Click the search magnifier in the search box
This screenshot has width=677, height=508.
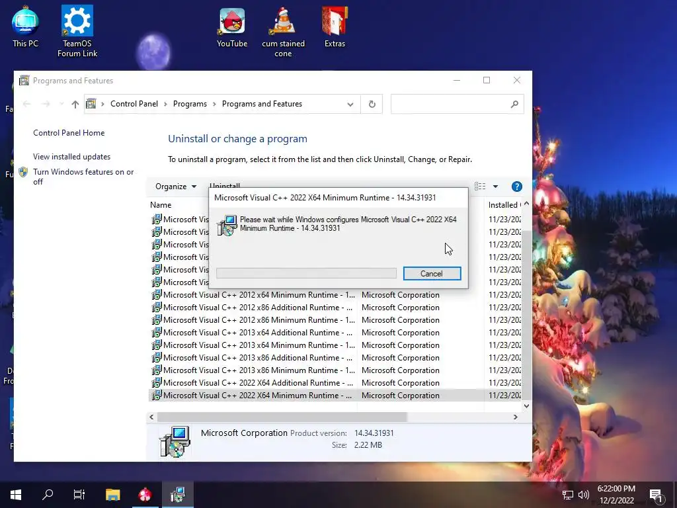pos(514,104)
